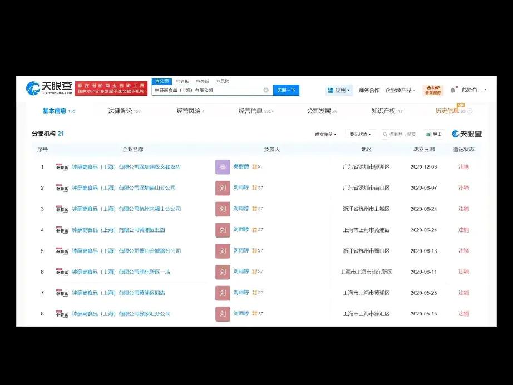Viewport: 513px width, 385px height.
Task: Click the red banner next to the logo
Action: 111,88
